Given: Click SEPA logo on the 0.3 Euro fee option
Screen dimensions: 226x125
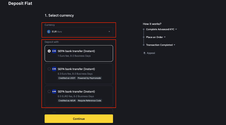Looking at the screenshot, I should (x=54, y=69).
